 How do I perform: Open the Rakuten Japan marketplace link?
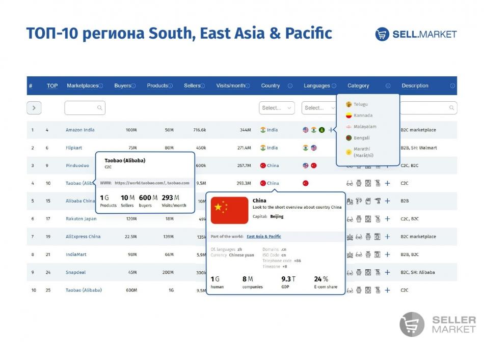pos(81,219)
